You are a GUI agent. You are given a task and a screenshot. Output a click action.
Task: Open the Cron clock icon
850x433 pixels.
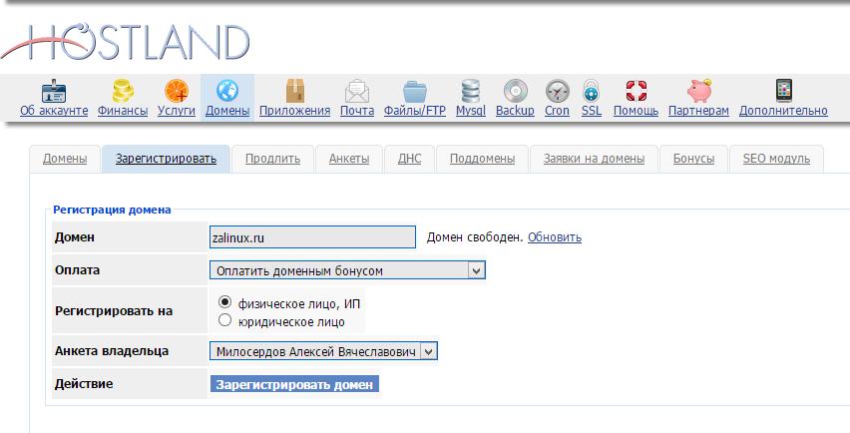coord(558,91)
